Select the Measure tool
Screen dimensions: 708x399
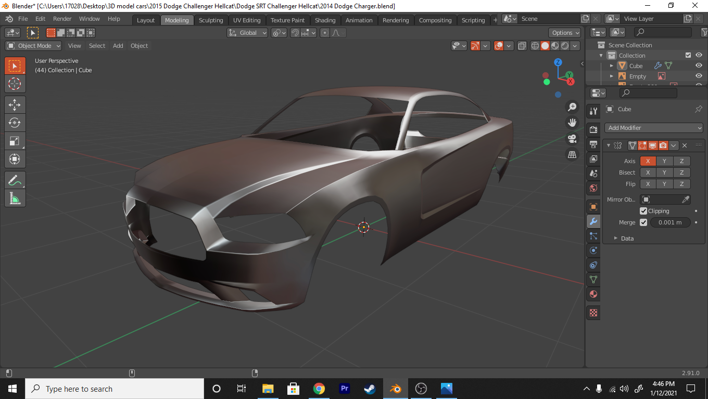pos(15,198)
